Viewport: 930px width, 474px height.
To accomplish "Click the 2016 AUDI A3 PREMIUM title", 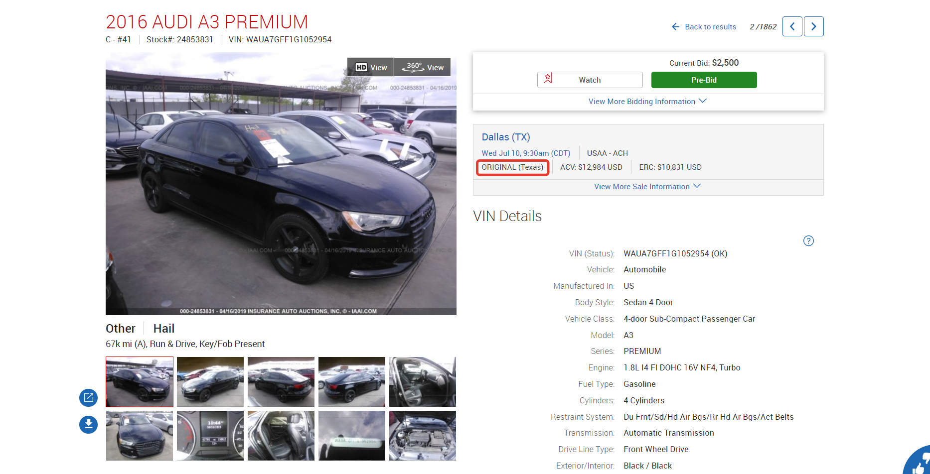I will (207, 22).
